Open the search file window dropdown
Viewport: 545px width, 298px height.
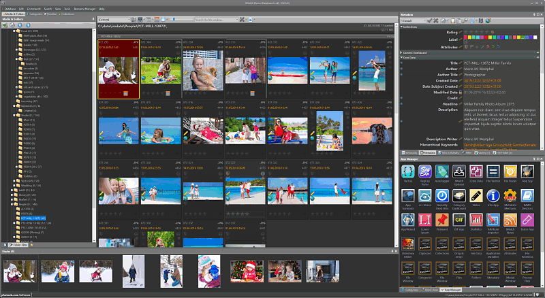coord(237,20)
